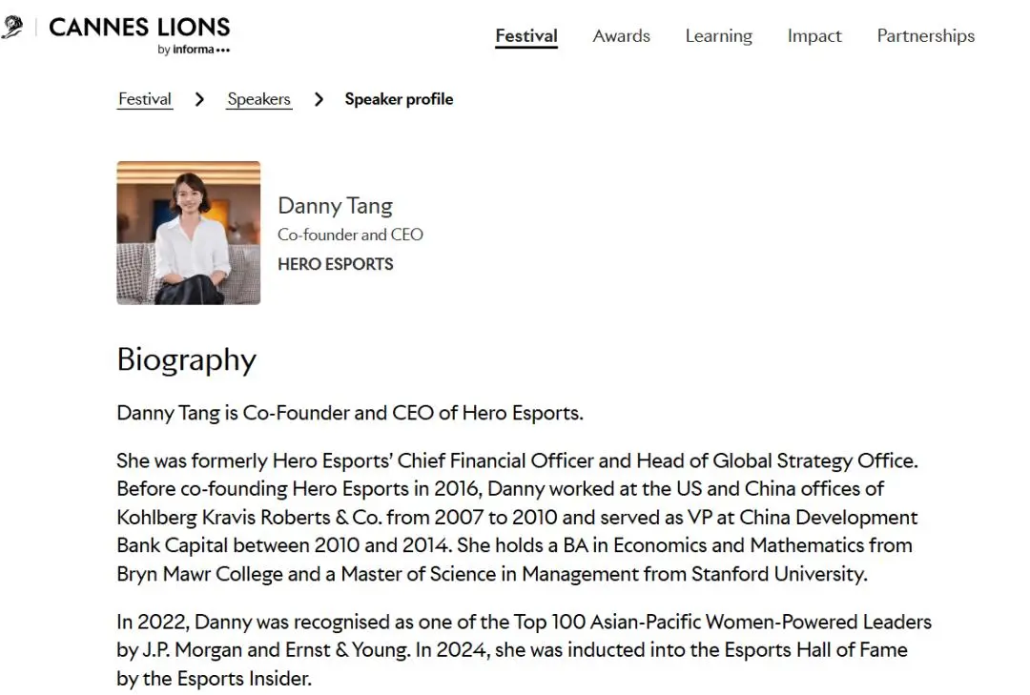
Task: Click the Festival breadcrumb link
Action: 145,99
